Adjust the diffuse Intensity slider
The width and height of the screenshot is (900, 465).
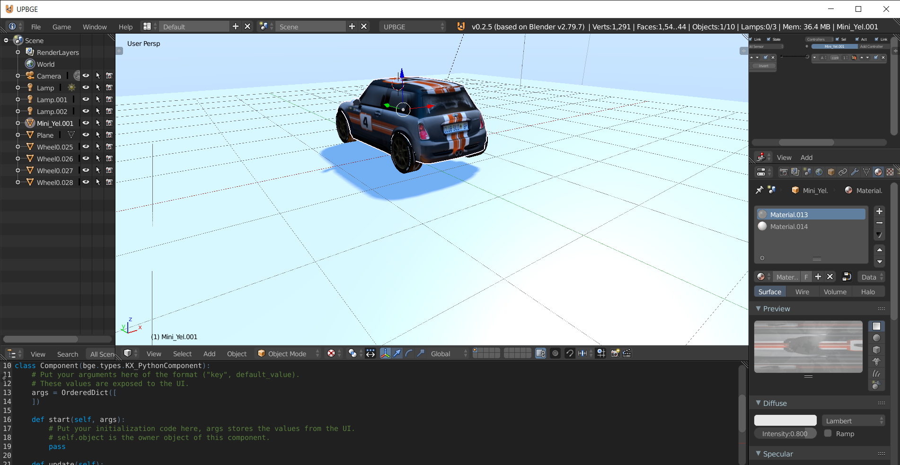pyautogui.click(x=785, y=433)
